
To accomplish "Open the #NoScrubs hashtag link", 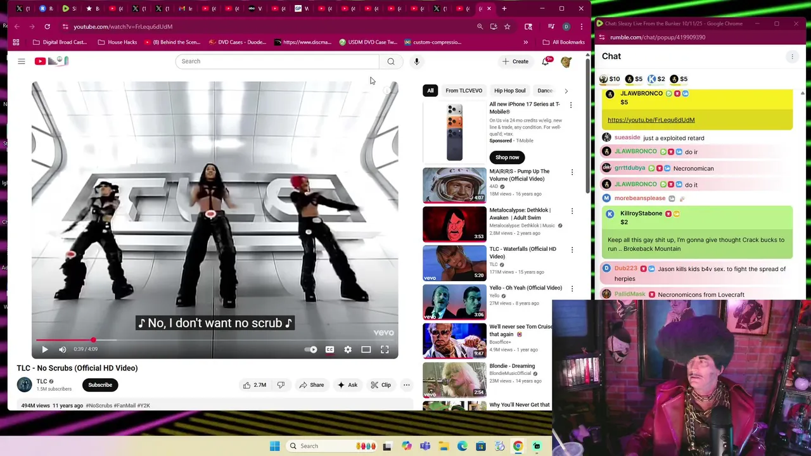I will click(99, 405).
